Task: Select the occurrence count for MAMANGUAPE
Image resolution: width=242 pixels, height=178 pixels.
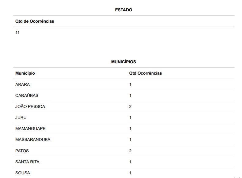Action: pyautogui.click(x=130, y=128)
